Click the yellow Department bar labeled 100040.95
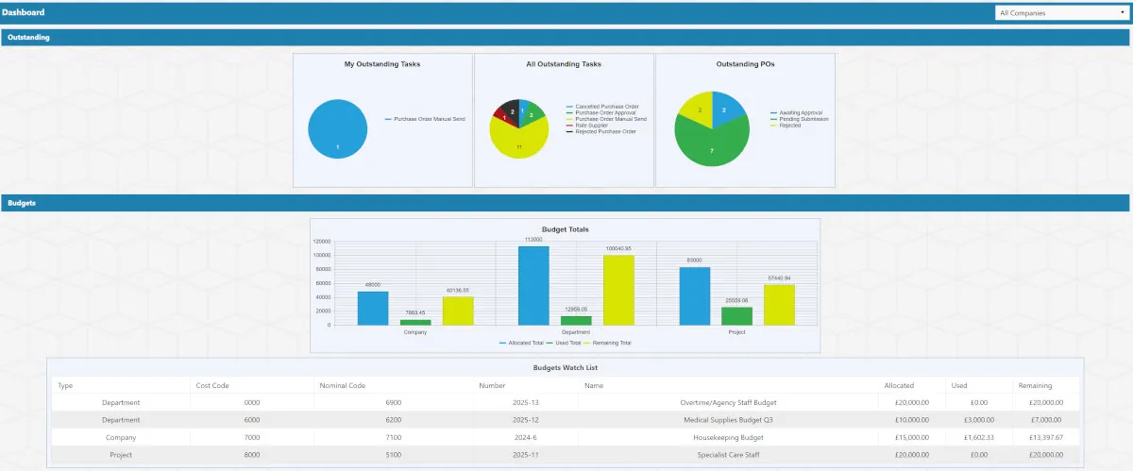 click(x=619, y=290)
